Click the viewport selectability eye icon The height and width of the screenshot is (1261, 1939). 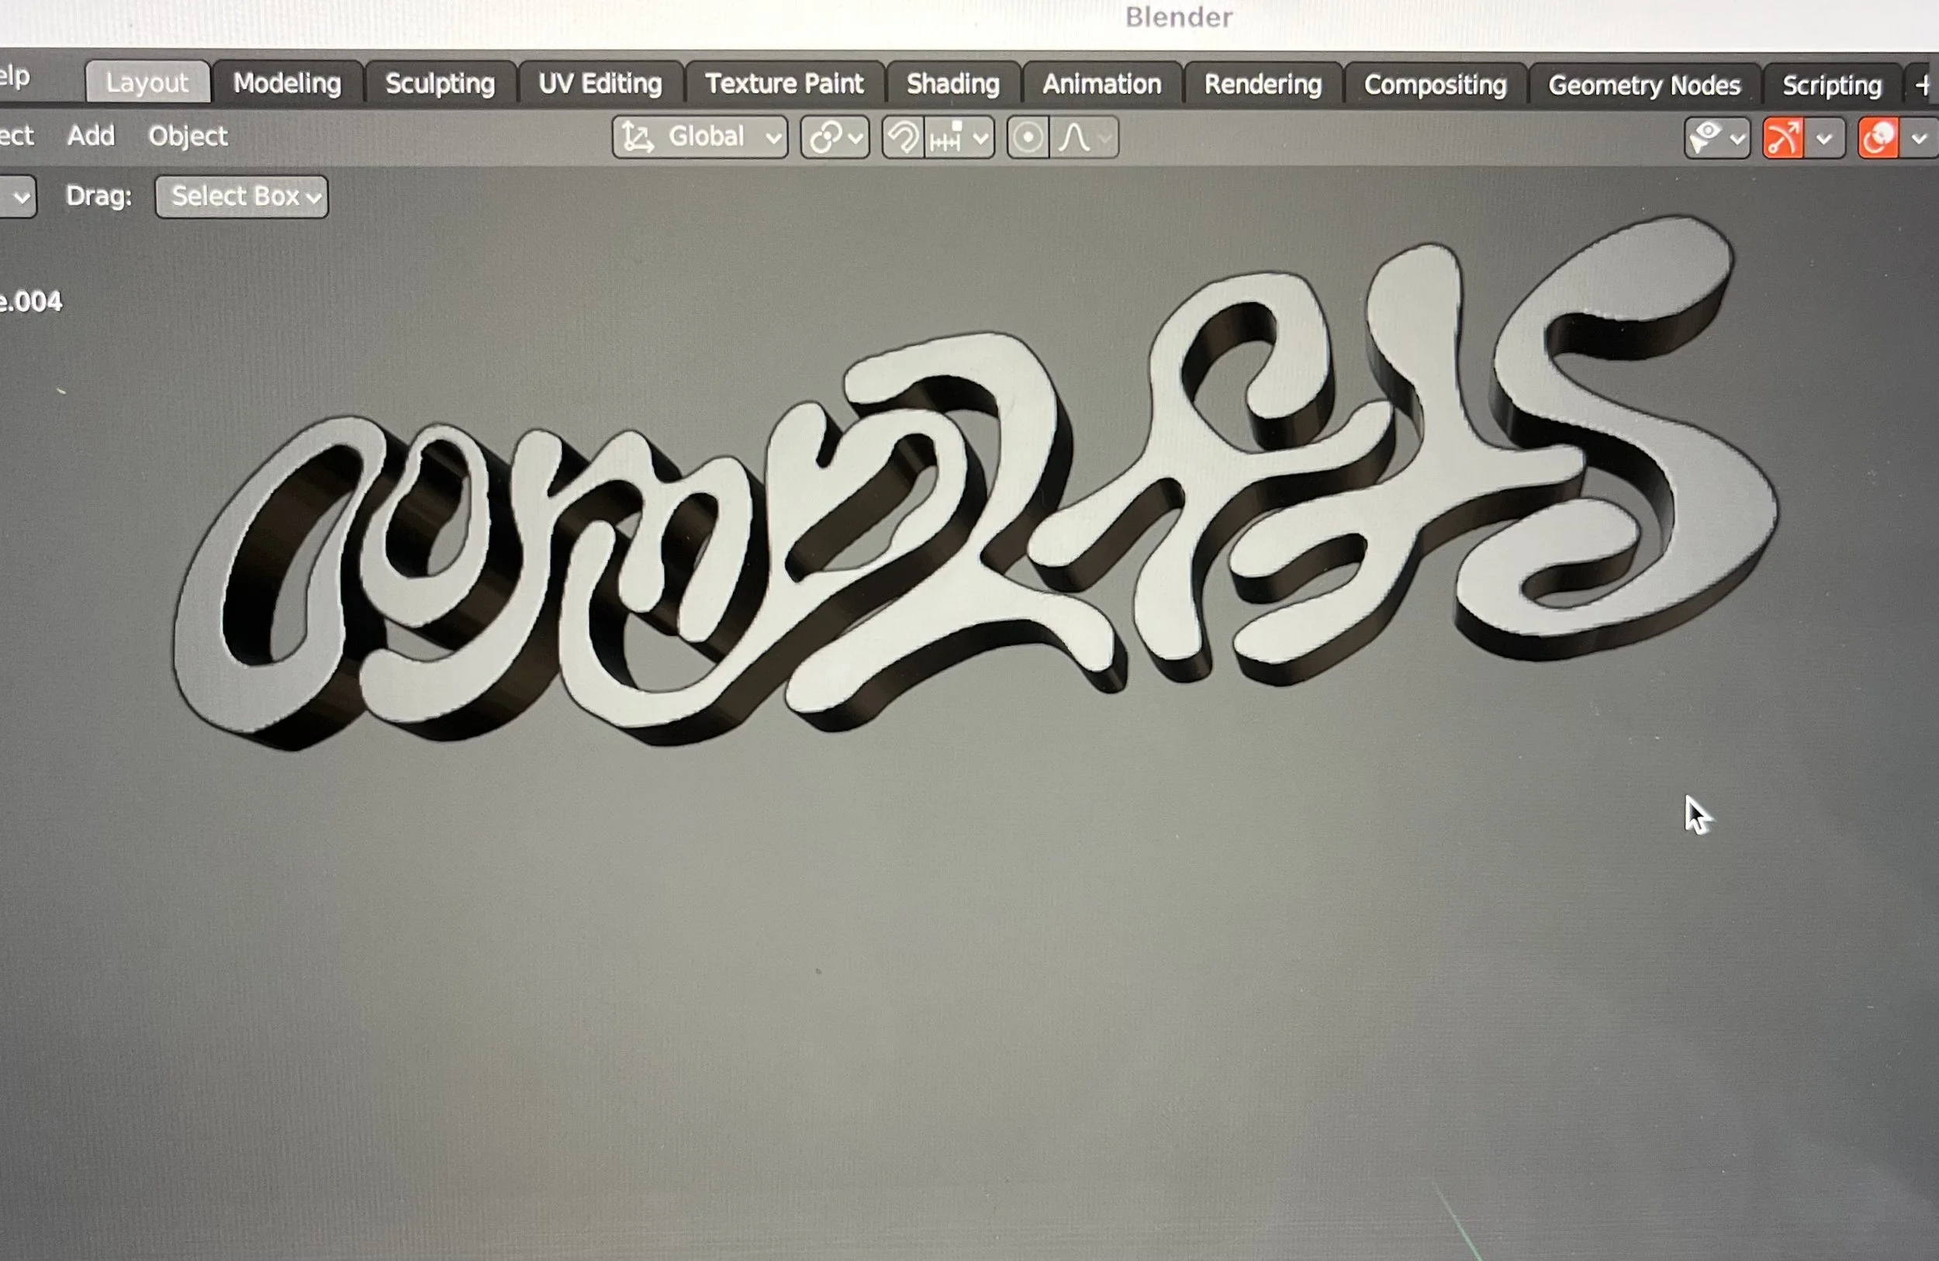[1706, 138]
